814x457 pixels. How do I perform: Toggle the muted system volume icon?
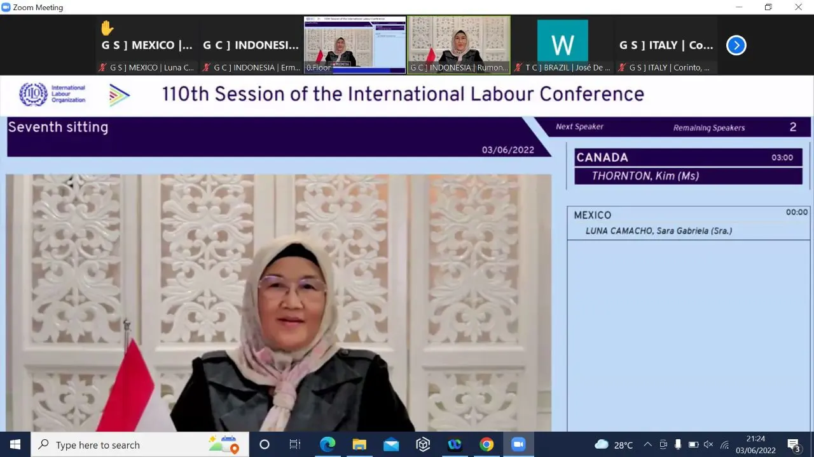(x=708, y=445)
